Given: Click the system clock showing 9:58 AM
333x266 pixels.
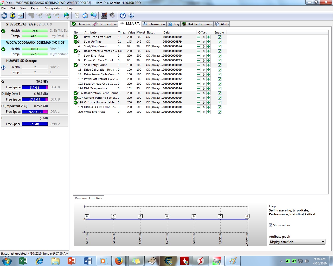Looking at the screenshot, I should 320,261.
